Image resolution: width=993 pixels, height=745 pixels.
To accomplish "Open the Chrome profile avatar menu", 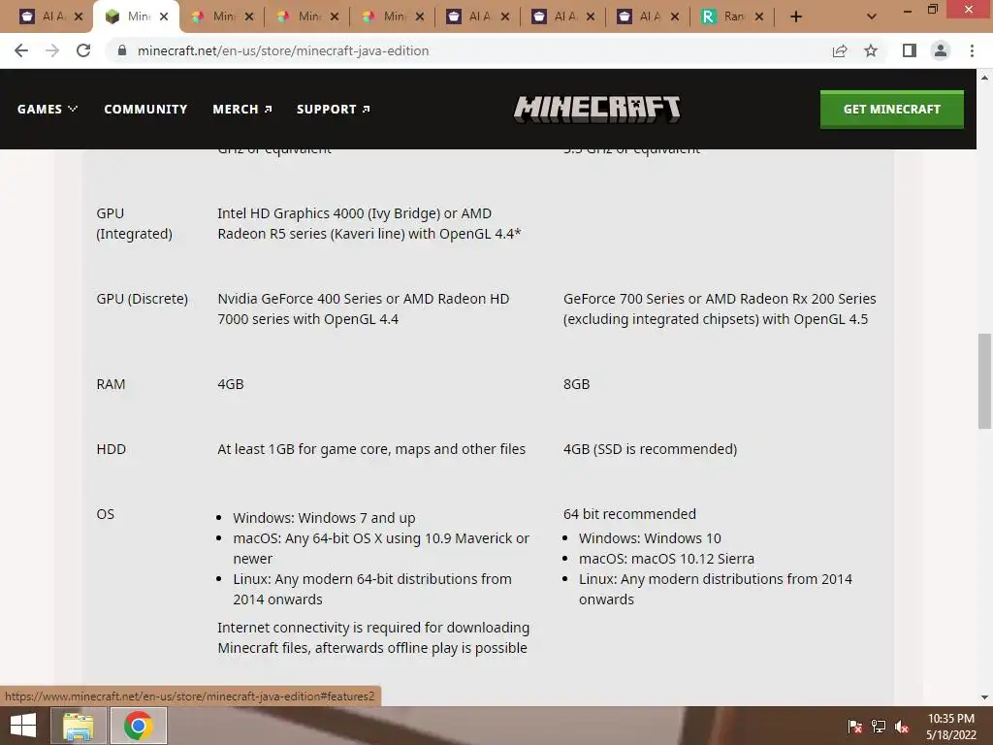I will tap(941, 50).
